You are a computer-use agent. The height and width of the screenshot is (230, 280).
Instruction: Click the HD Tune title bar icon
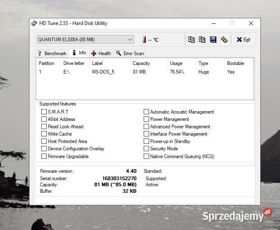(34, 23)
